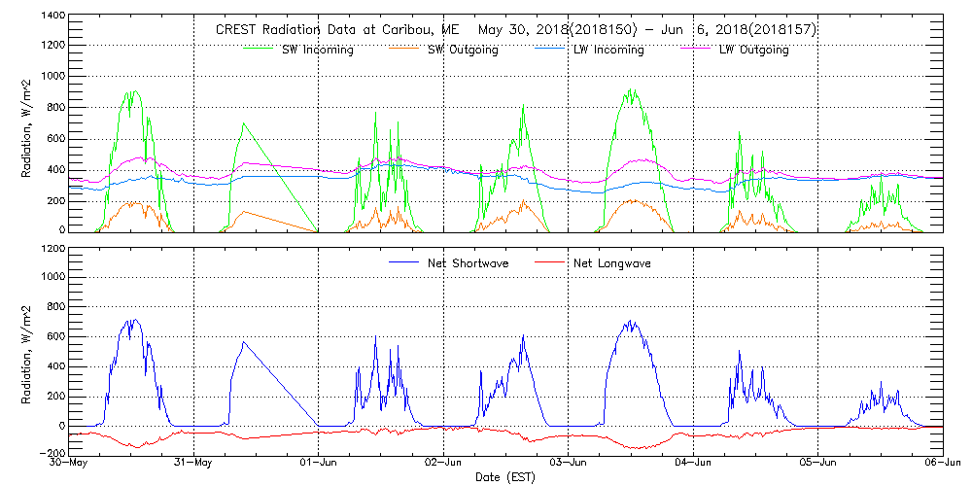Click the '03-Jun' x-axis date label
The width and height of the screenshot is (972, 486).
(569, 465)
